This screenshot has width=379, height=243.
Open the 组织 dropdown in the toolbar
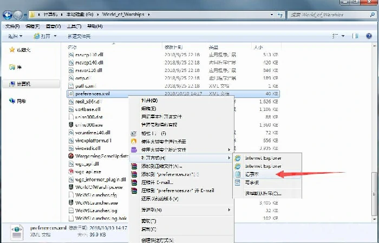(15, 36)
